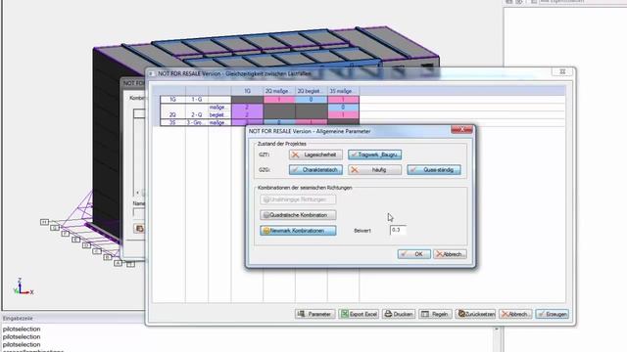Click the Drucken print button
The height and width of the screenshot is (352, 627).
pyautogui.click(x=399, y=314)
